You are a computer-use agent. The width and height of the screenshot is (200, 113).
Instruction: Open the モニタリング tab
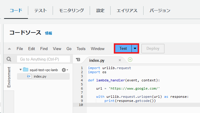click(71, 11)
